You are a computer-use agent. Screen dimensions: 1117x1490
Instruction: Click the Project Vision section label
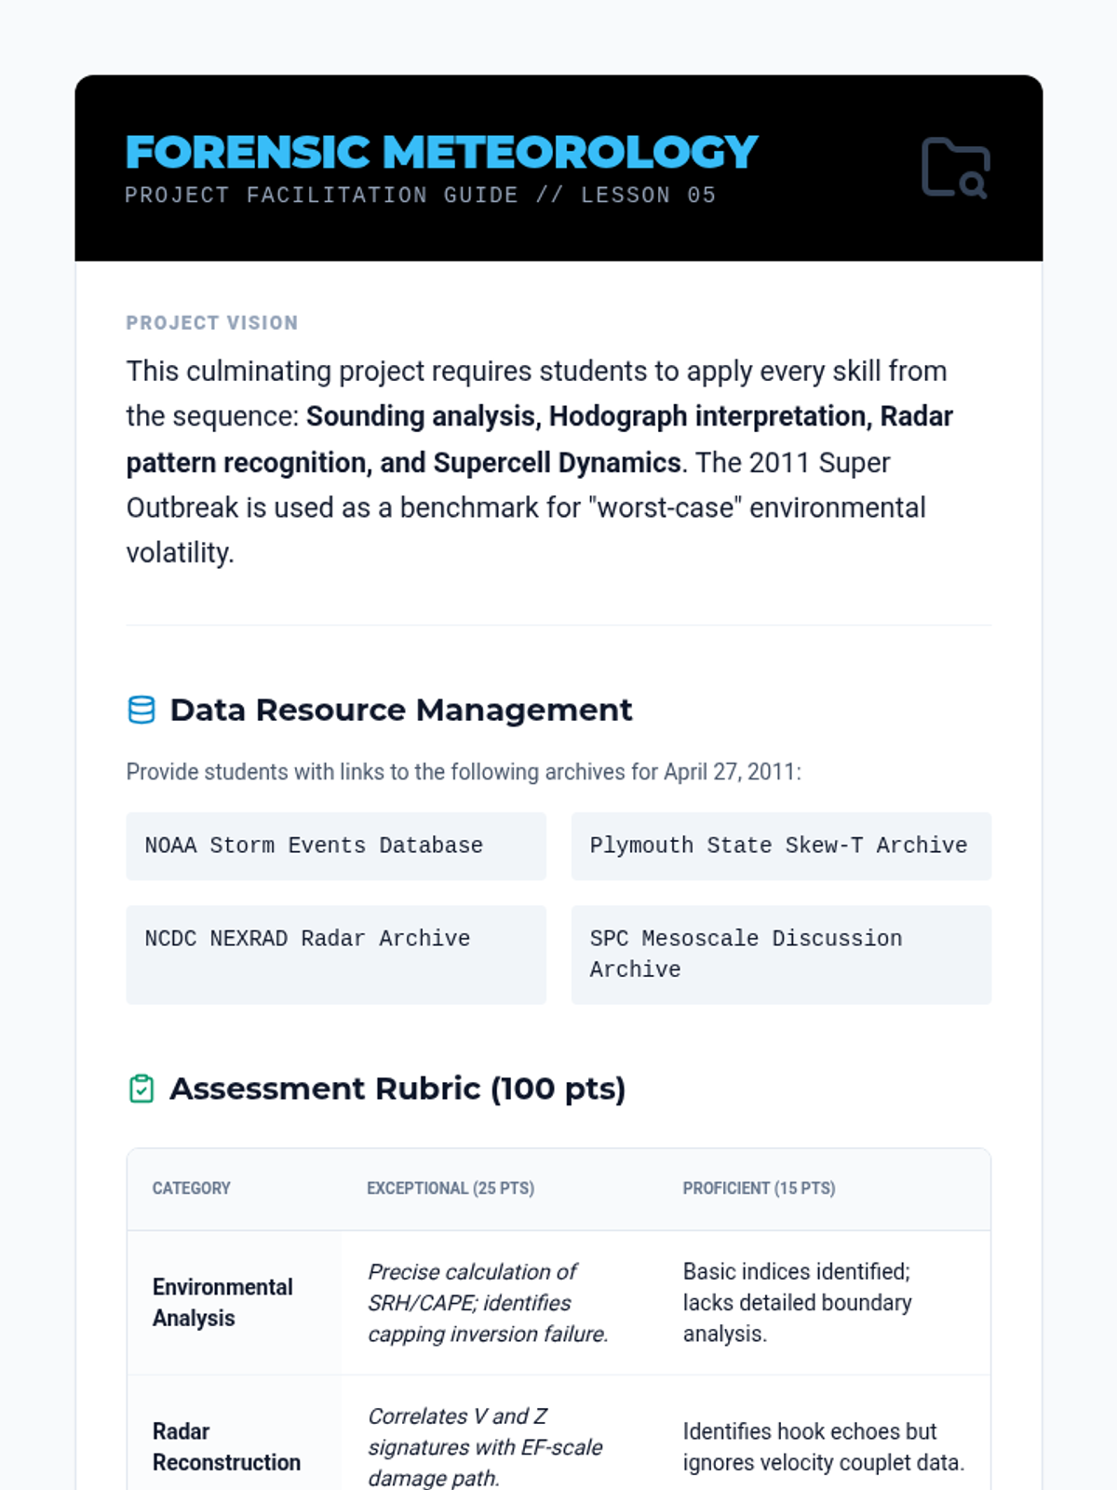coord(212,323)
